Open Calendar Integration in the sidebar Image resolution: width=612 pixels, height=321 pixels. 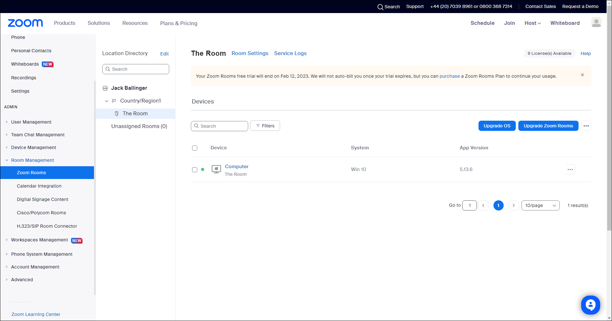(x=39, y=186)
